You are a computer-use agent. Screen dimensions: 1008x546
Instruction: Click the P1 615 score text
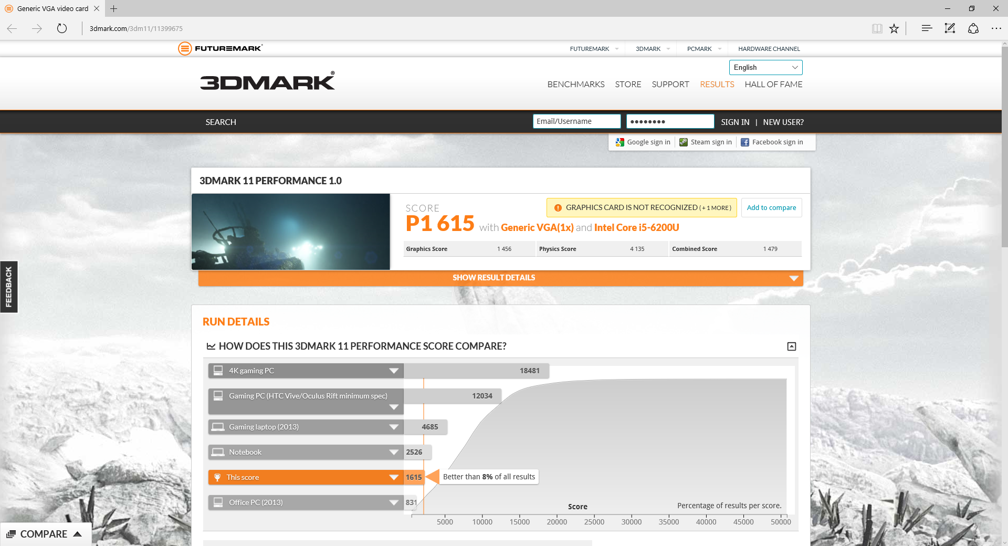tap(440, 223)
